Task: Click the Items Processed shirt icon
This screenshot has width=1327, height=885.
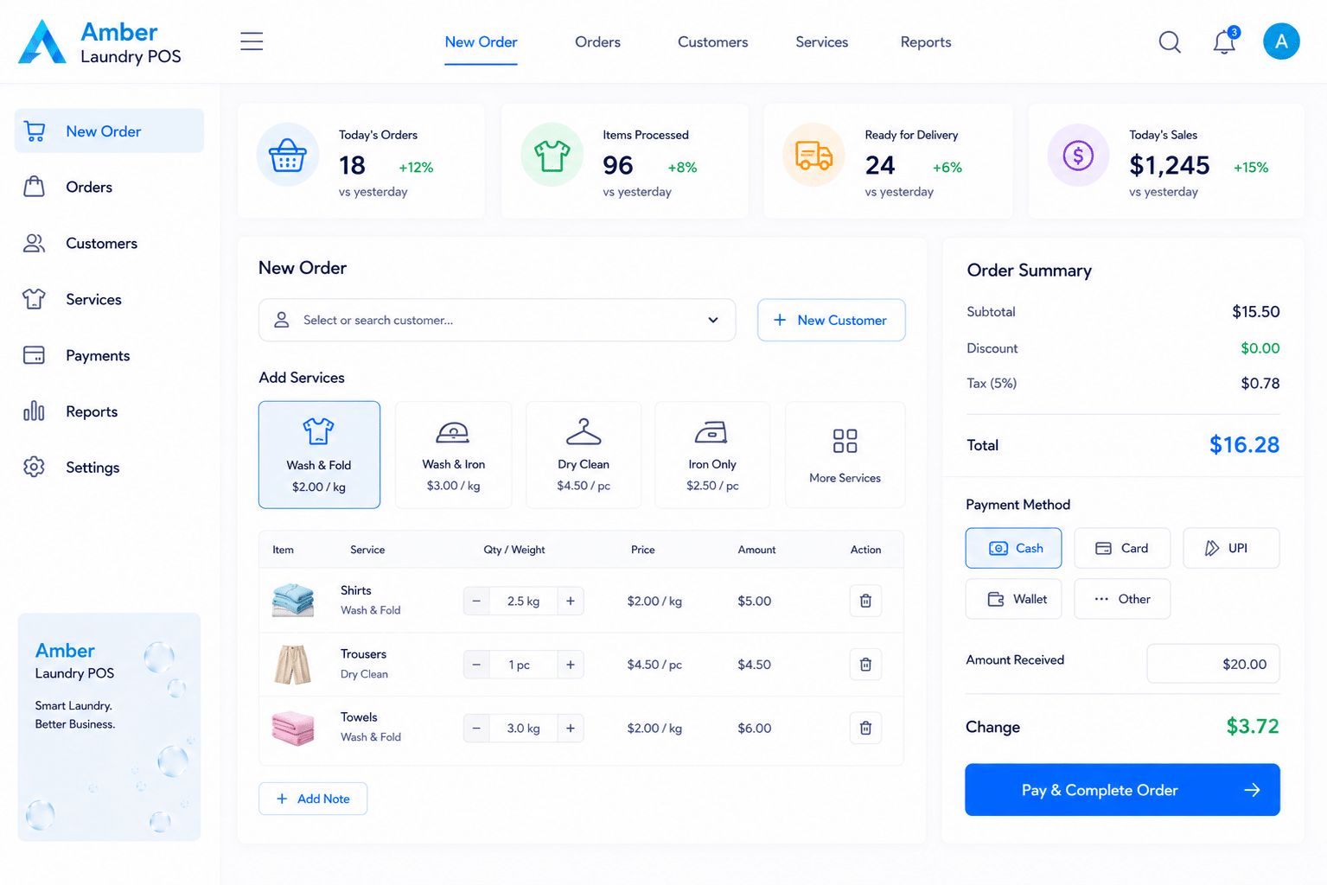Action: click(552, 156)
